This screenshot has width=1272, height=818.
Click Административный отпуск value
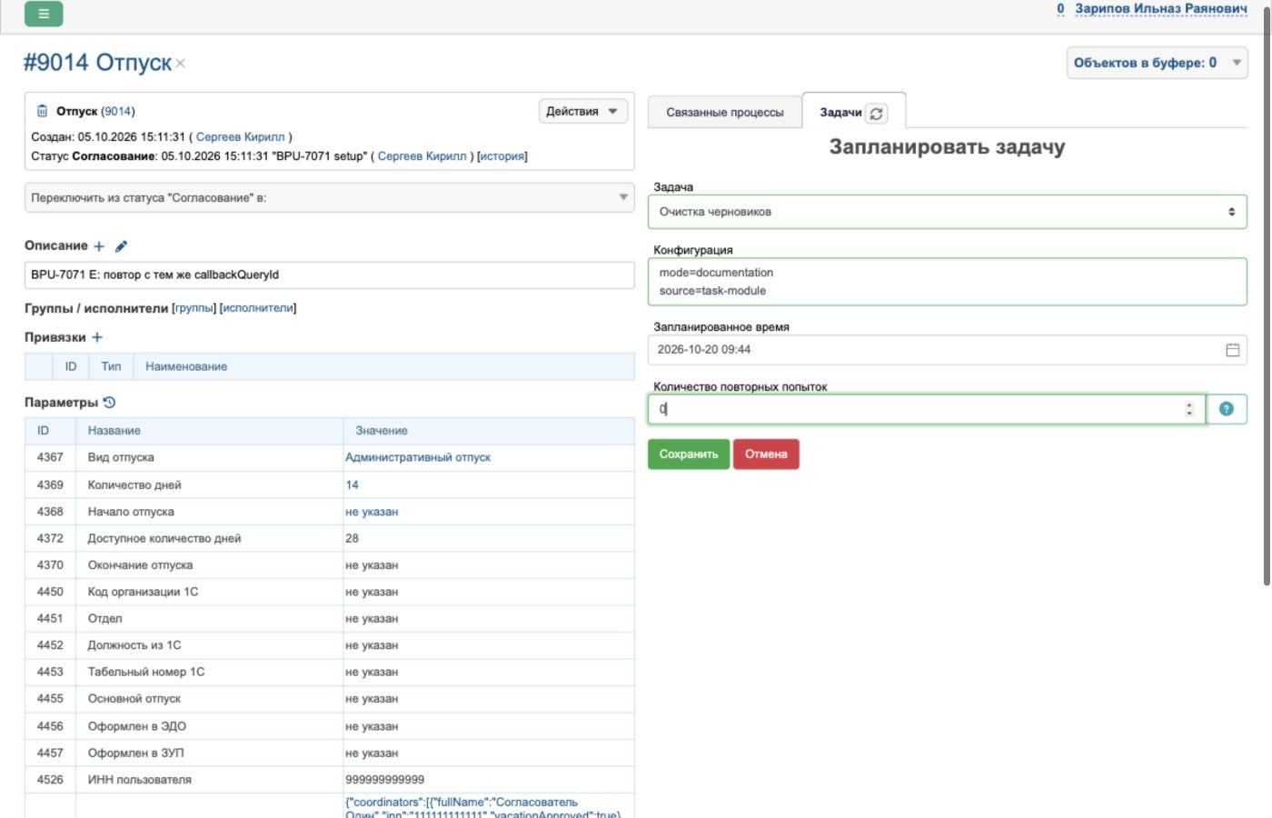pos(418,457)
